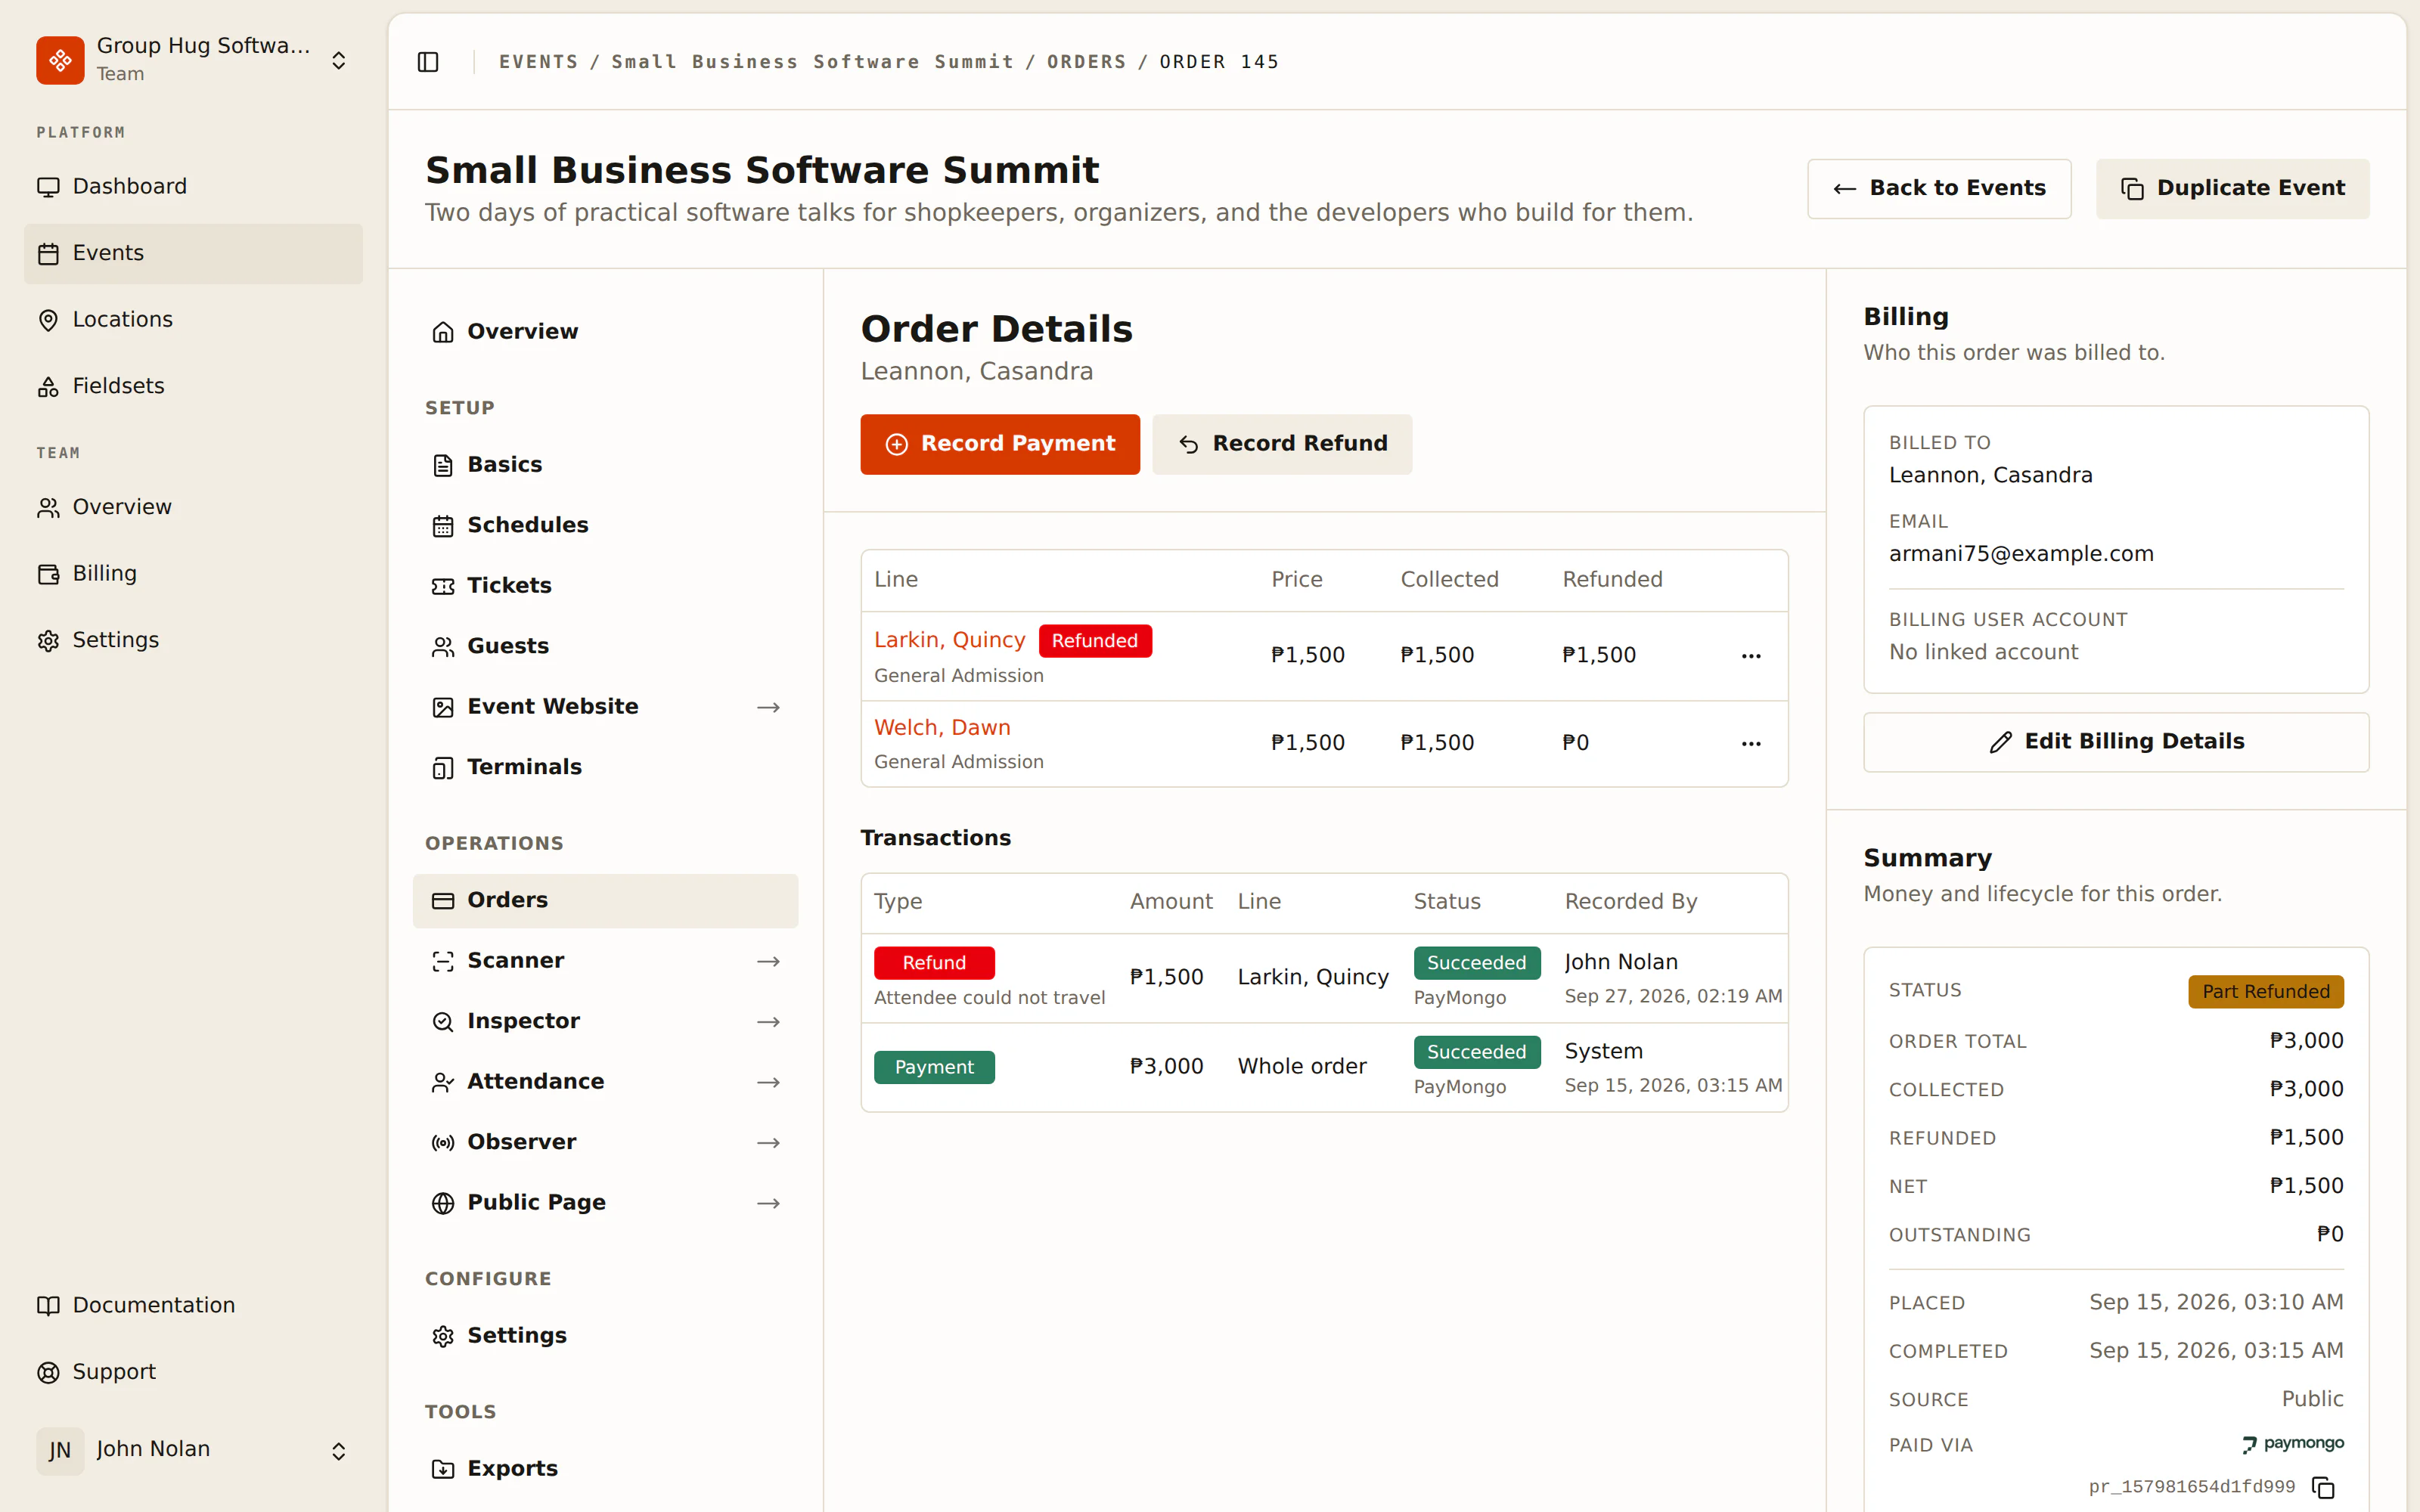2420x1512 pixels.
Task: Click the Record Refund button
Action: (1282, 444)
